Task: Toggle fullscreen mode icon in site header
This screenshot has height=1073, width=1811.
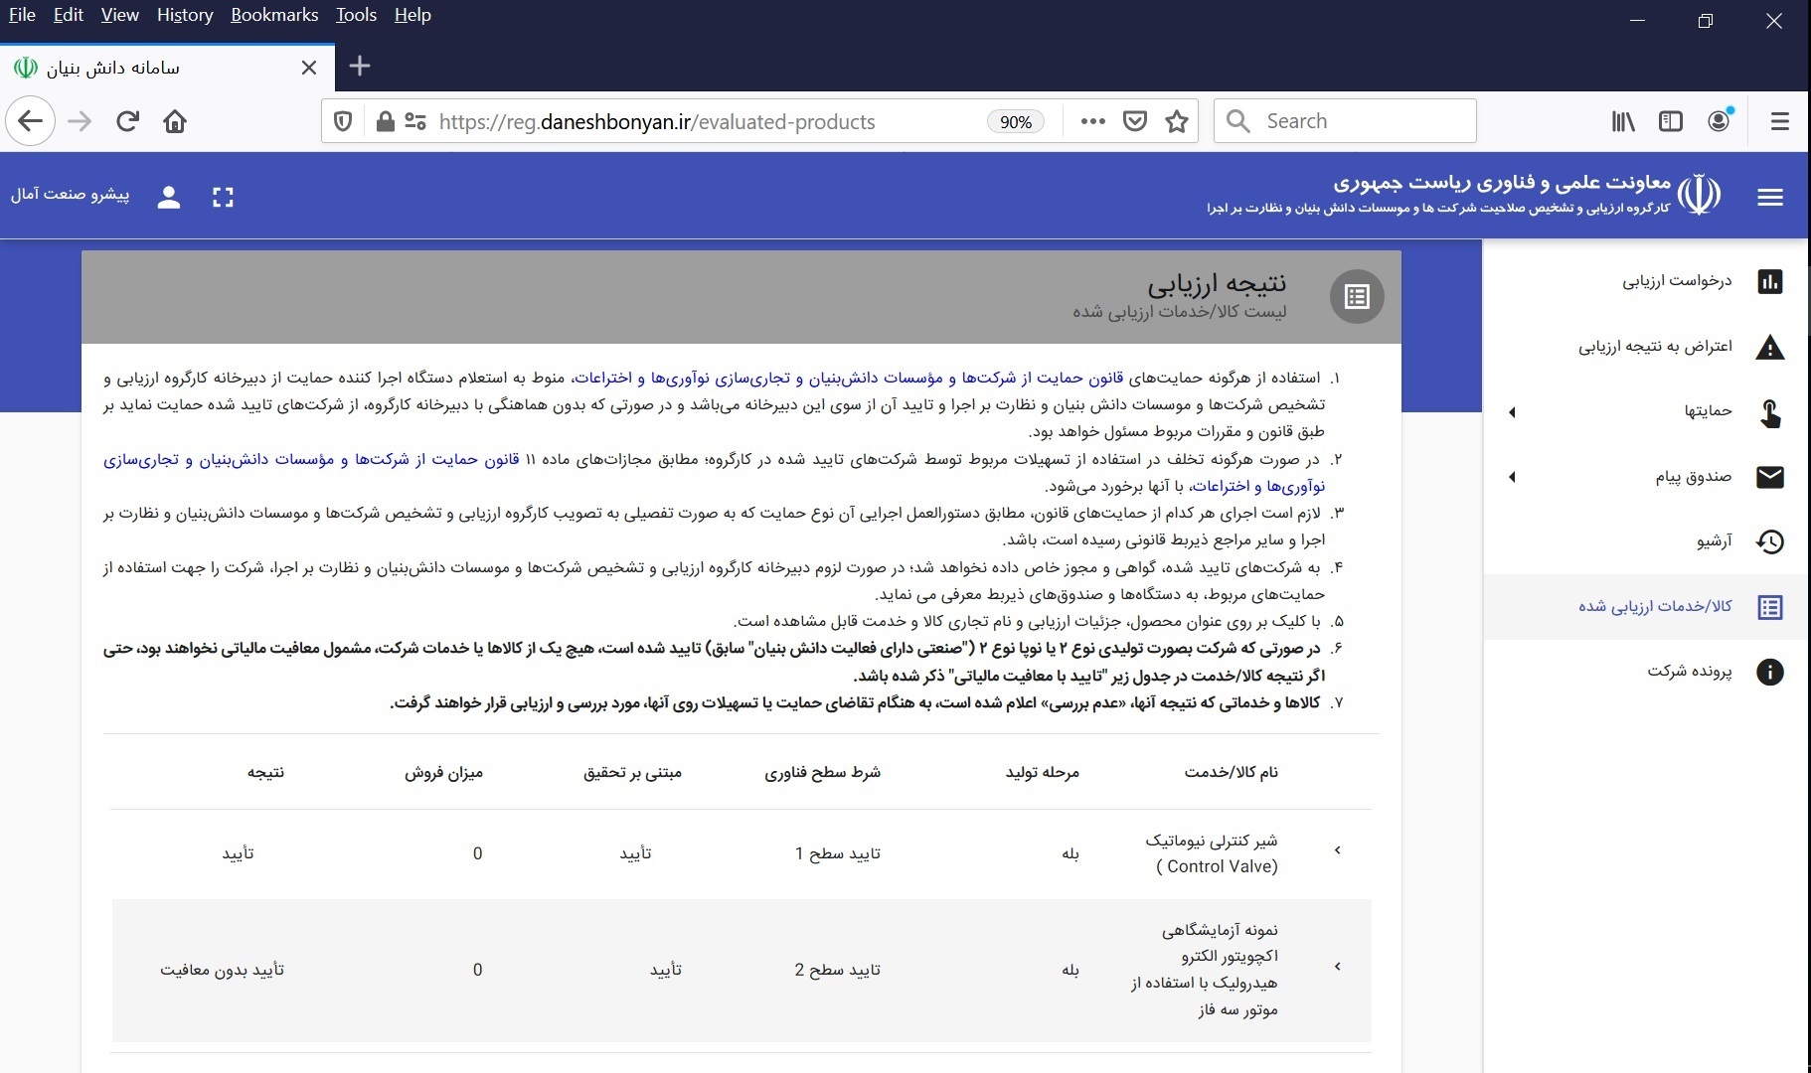Action: click(x=223, y=197)
